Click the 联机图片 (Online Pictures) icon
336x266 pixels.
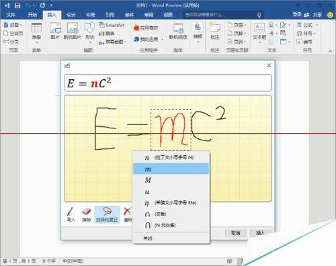coord(73,31)
